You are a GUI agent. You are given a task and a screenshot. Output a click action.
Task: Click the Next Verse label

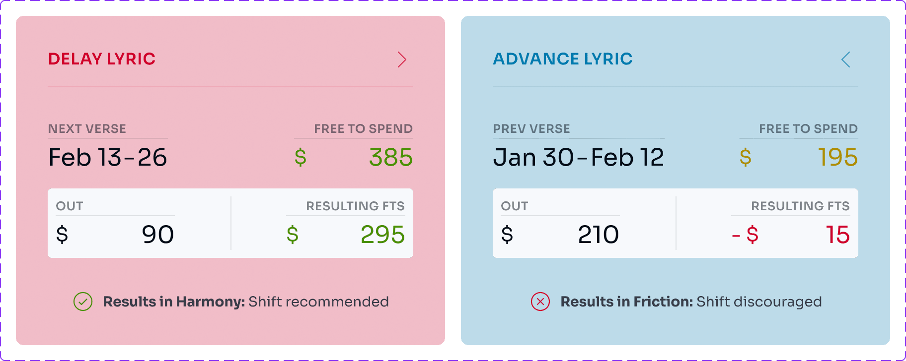click(87, 129)
